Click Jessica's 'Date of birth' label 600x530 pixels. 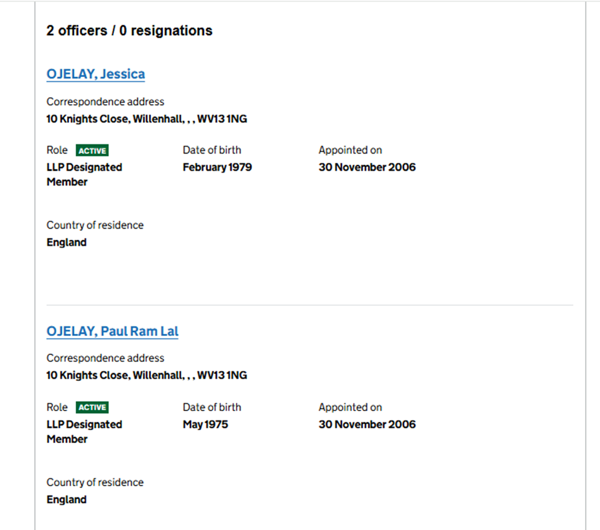pos(212,150)
